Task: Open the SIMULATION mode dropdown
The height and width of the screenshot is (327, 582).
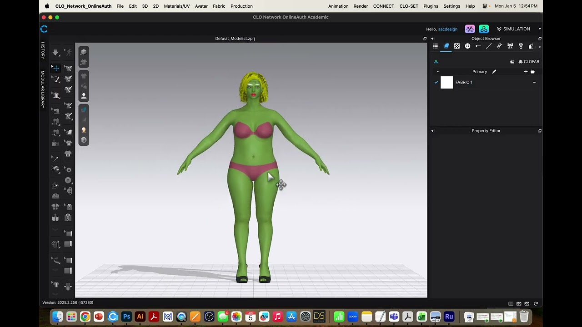Action: pyautogui.click(x=519, y=29)
